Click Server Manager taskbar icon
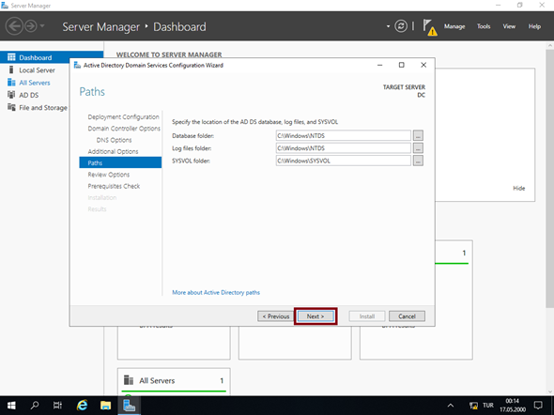This screenshot has height=415, width=554. click(x=129, y=406)
